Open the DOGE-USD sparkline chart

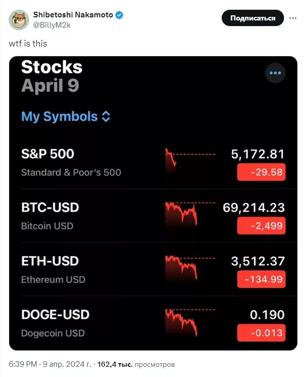click(x=190, y=322)
